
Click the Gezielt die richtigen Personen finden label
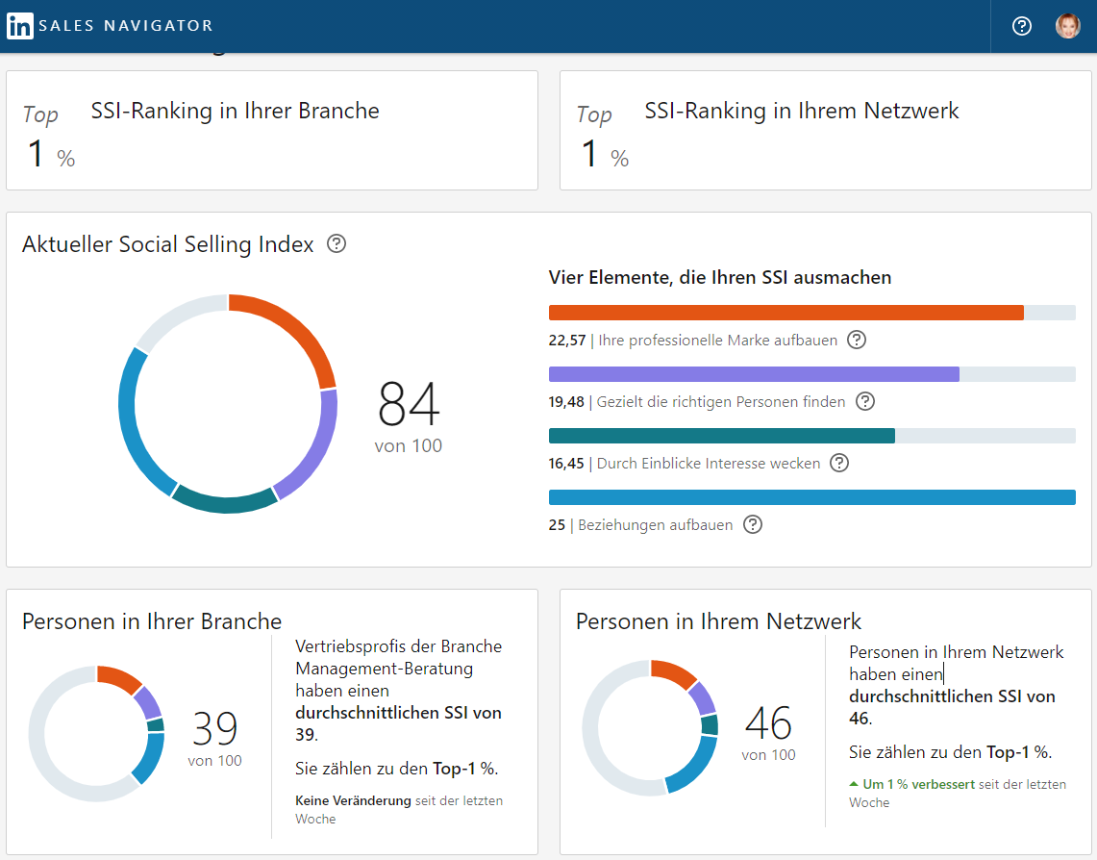(721, 402)
